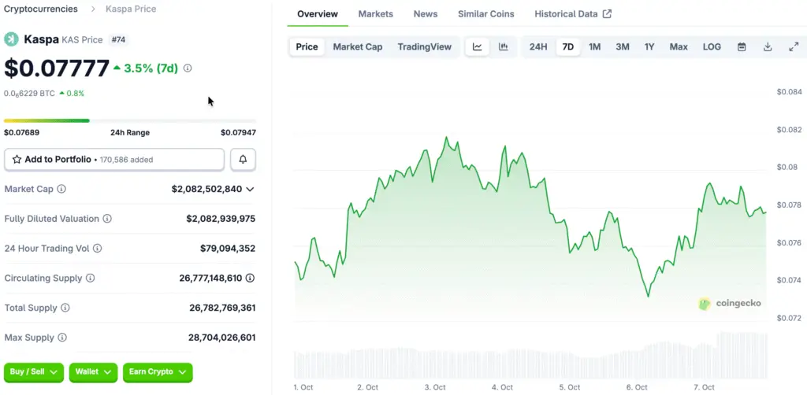The height and width of the screenshot is (395, 807).
Task: Click the price alert bell icon
Action: [x=243, y=160]
